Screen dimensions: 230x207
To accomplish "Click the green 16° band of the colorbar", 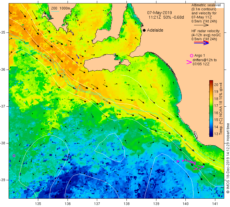I will 211,113.
